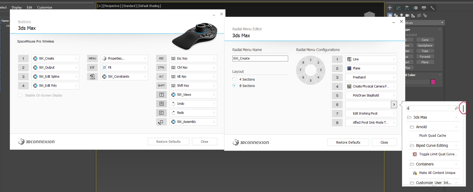Click the SW_Views radial menu icon
This screenshot has width=473, height=192.
click(x=173, y=95)
